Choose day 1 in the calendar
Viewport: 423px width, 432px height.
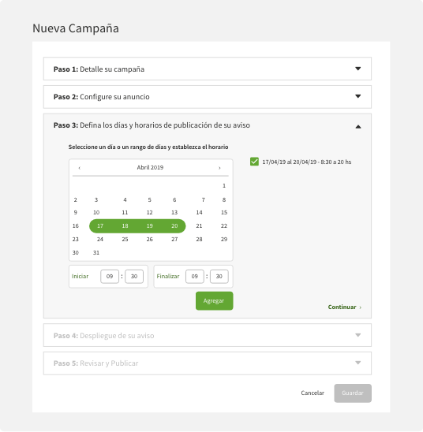point(224,186)
